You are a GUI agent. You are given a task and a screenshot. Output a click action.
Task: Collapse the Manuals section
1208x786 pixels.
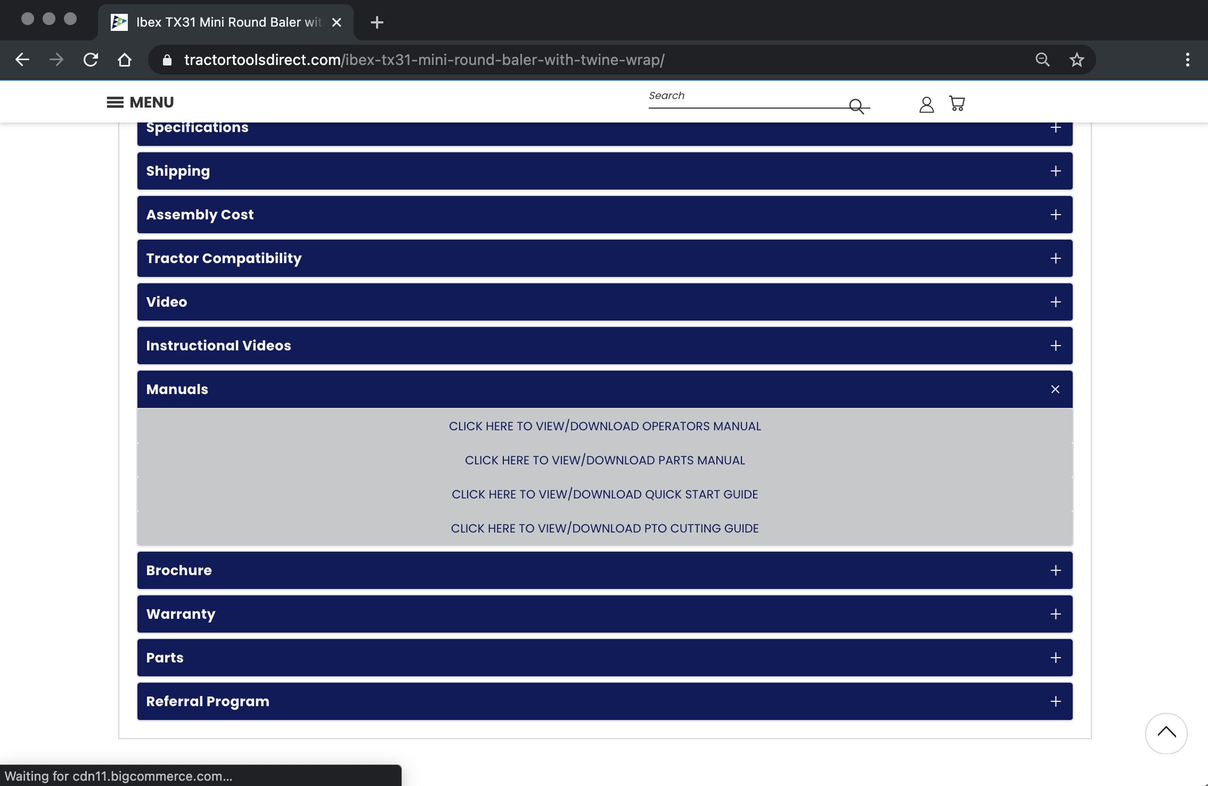point(1055,389)
